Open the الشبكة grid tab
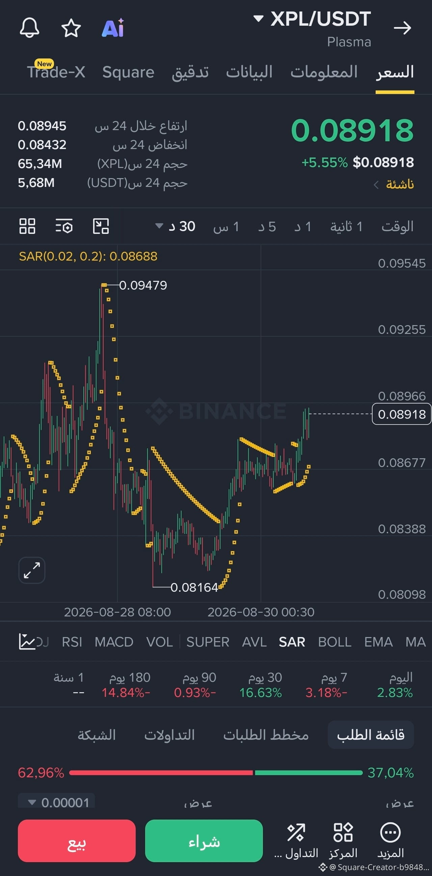The width and height of the screenshot is (432, 876). click(97, 735)
